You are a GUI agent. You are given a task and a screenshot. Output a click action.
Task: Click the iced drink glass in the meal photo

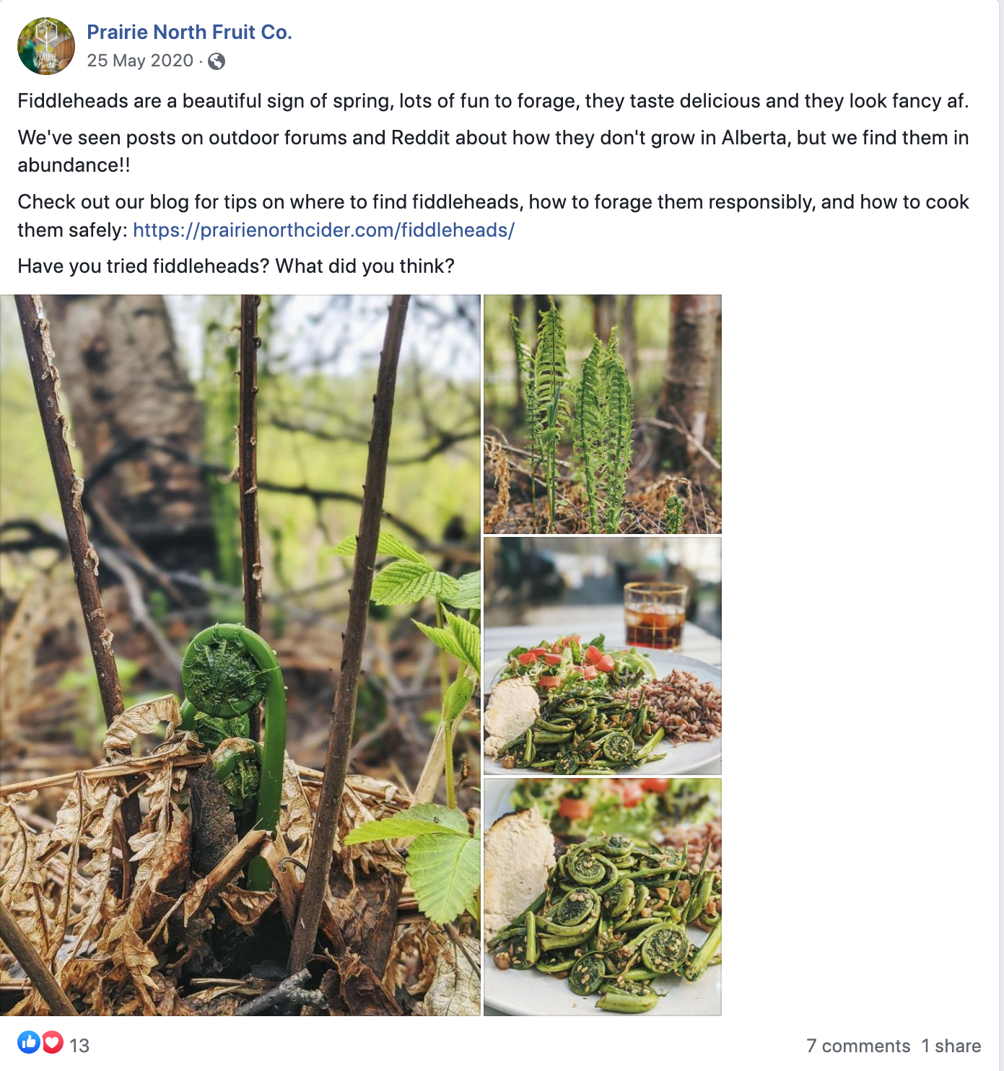click(655, 616)
